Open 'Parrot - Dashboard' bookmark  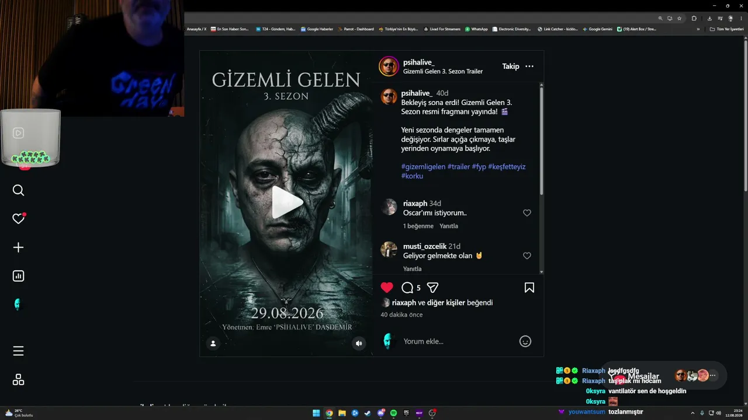[x=355, y=29]
